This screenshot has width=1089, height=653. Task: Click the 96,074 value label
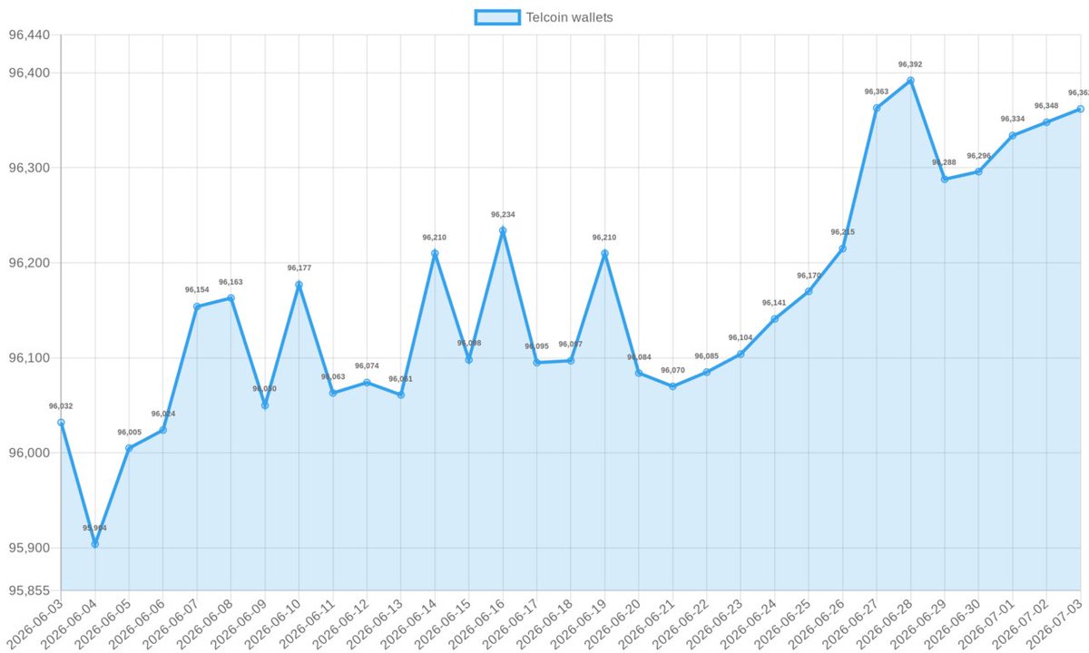pyautogui.click(x=367, y=366)
